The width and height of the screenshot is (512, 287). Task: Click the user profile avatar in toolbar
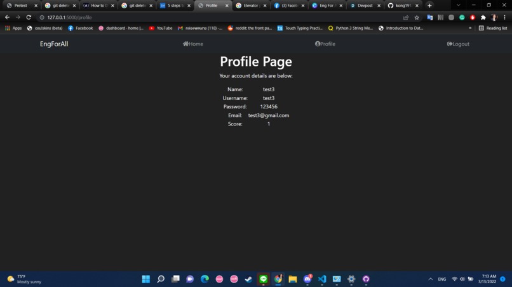494,18
